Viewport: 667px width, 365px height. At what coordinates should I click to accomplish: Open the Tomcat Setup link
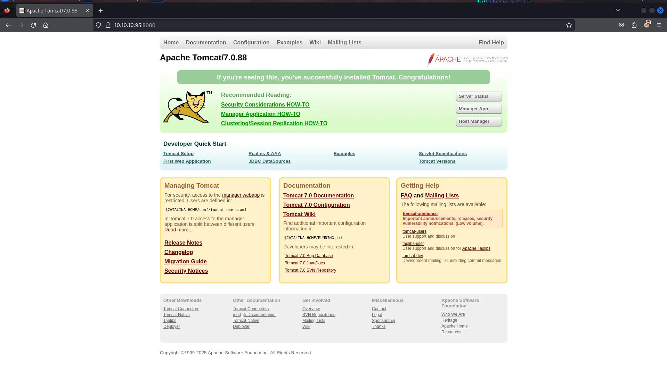pos(178,154)
